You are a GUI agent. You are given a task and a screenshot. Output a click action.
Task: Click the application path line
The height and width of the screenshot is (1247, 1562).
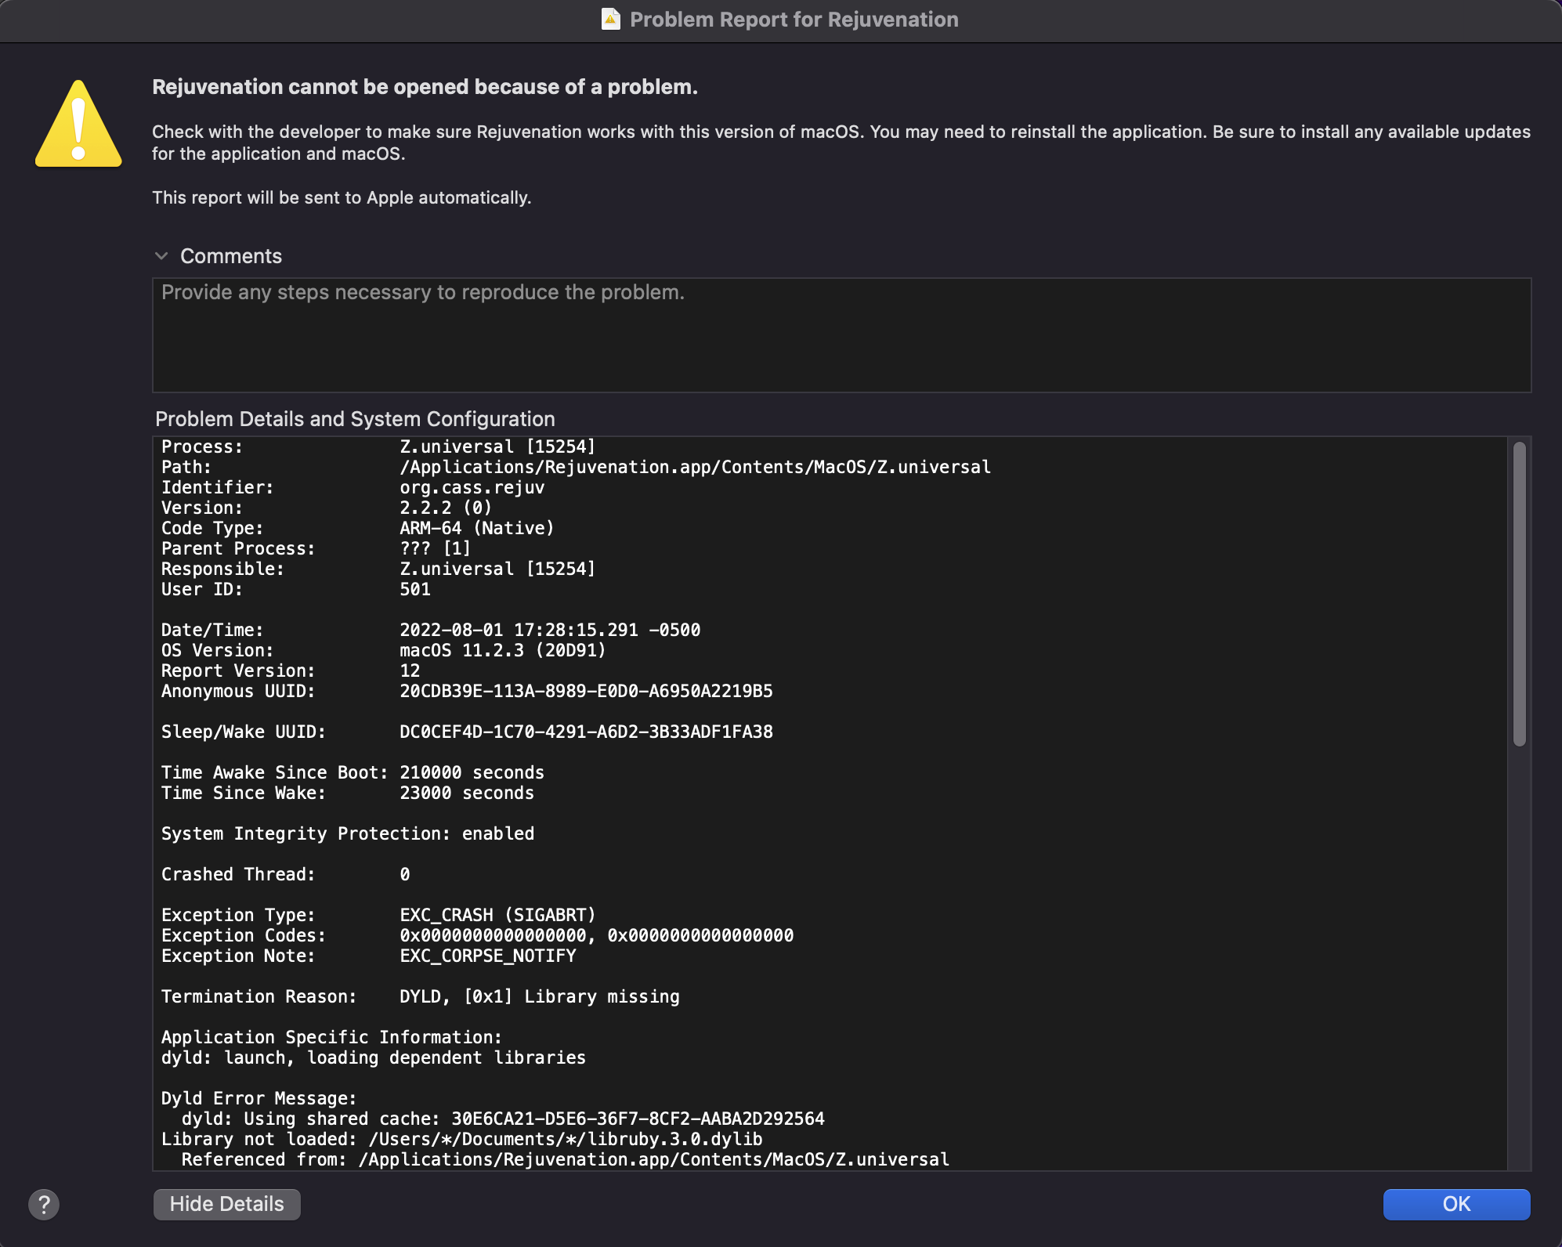576,467
